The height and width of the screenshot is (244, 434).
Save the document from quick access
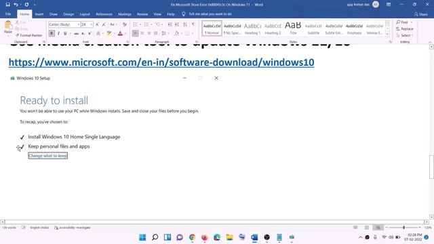[7, 5]
